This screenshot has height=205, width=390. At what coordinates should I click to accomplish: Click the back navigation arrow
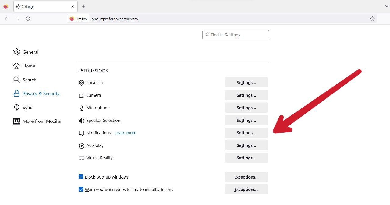point(7,19)
